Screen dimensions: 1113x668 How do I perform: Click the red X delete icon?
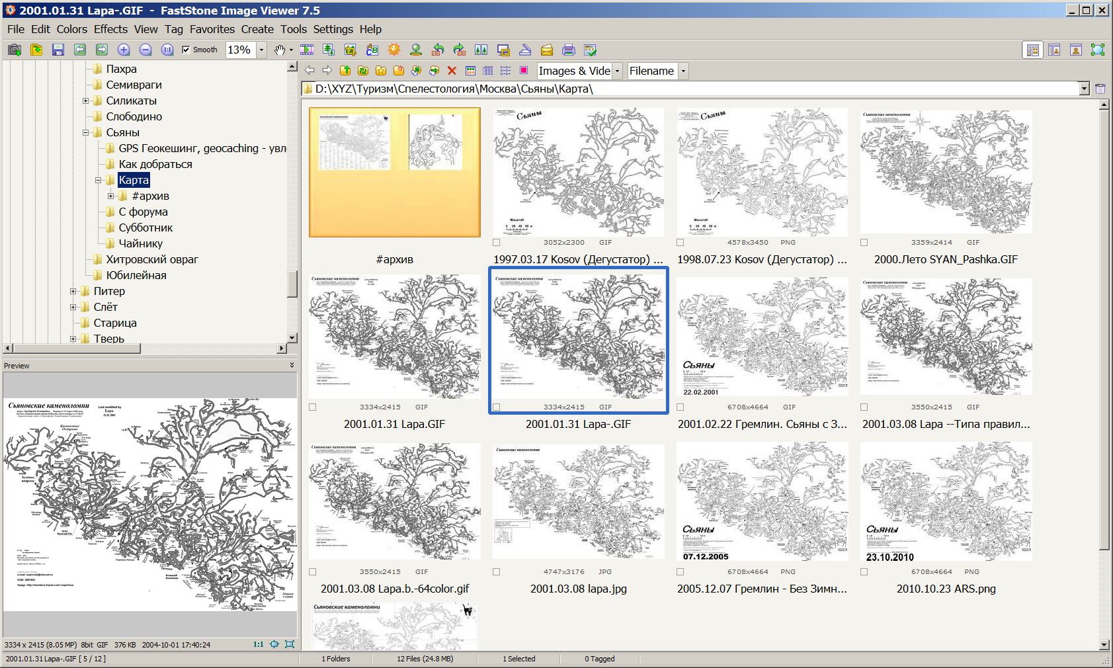point(452,71)
